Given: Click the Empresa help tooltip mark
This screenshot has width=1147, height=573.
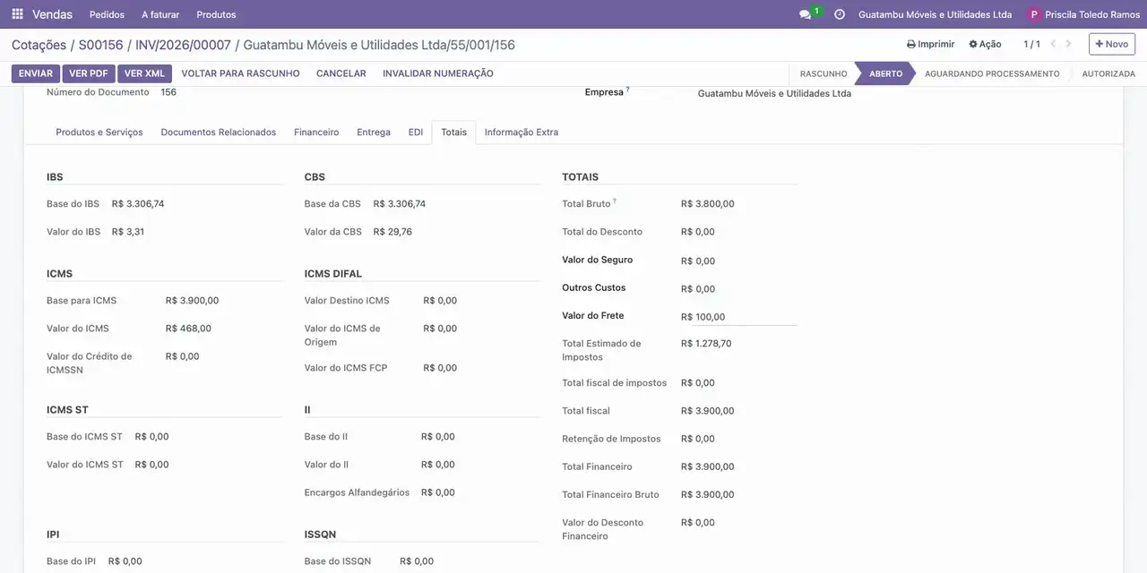Looking at the screenshot, I should (x=628, y=90).
